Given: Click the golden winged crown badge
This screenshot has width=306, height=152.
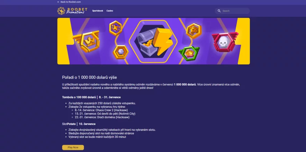Looking at the screenshot, I should click(x=87, y=41).
